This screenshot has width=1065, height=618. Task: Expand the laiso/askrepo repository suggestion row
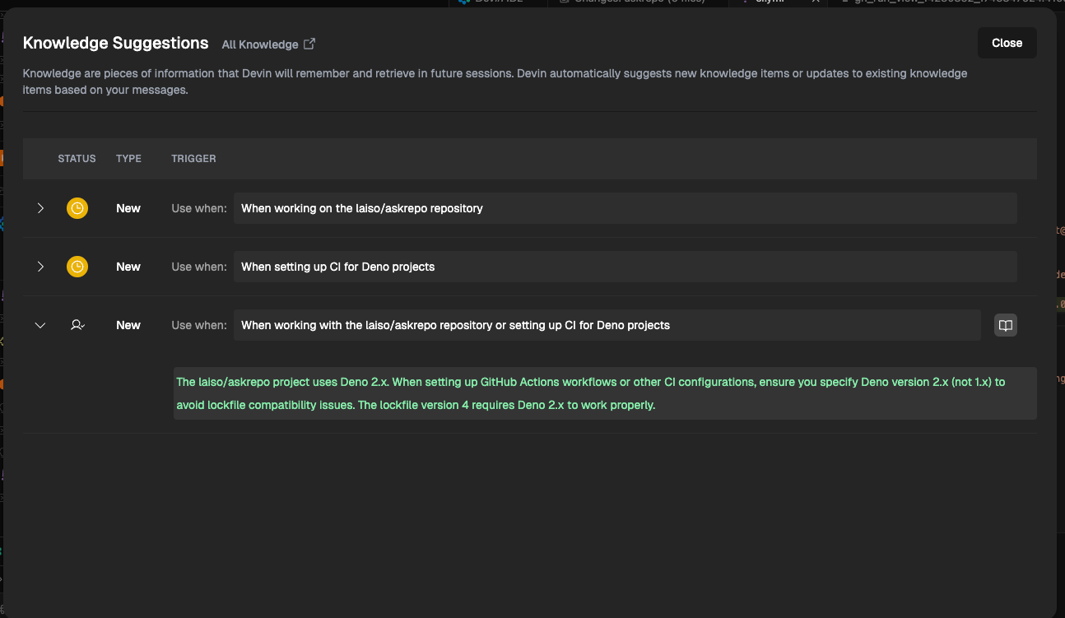point(40,208)
